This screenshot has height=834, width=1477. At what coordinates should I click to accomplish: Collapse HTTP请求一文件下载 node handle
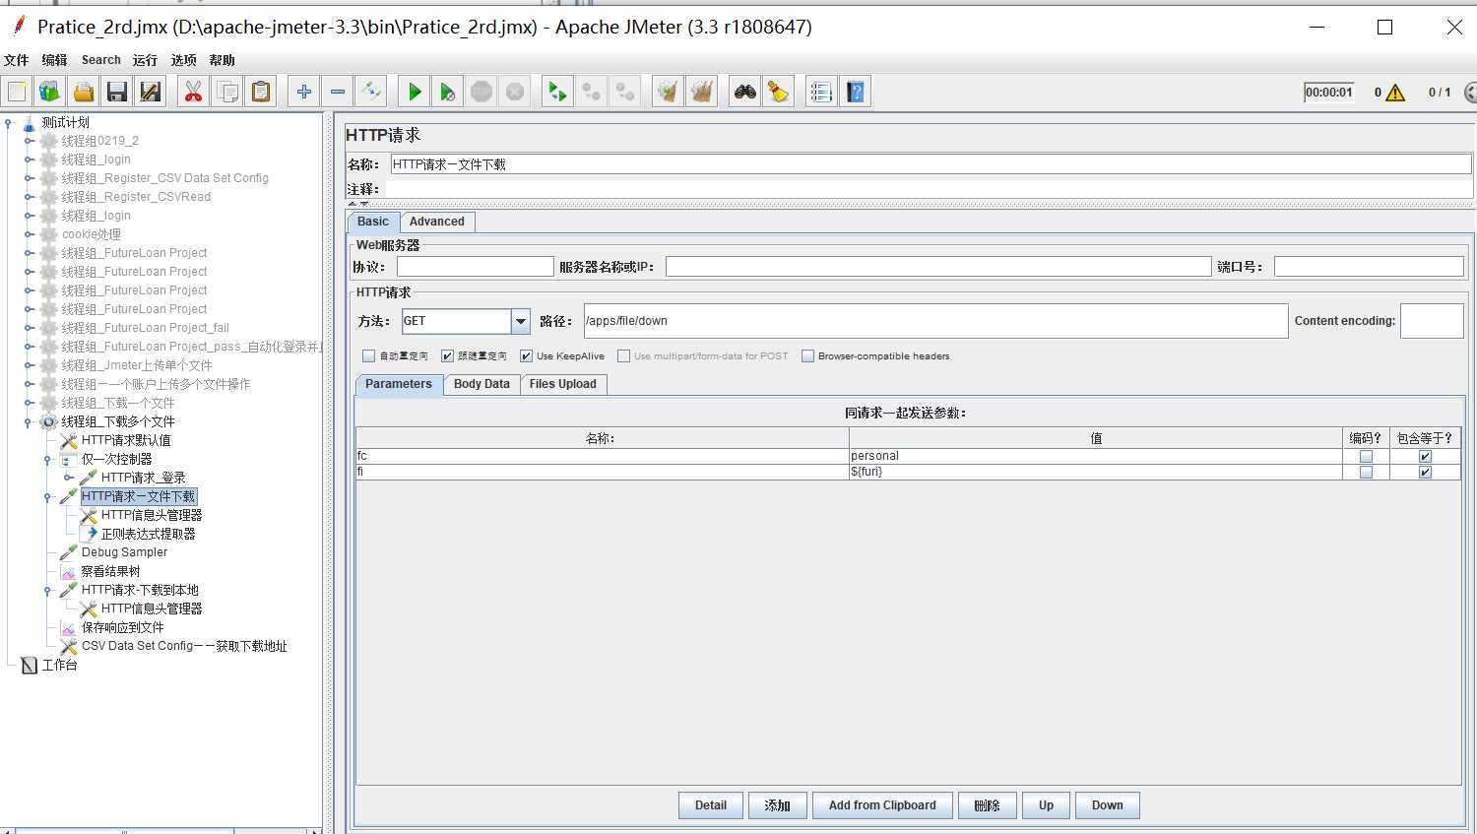[x=48, y=496]
